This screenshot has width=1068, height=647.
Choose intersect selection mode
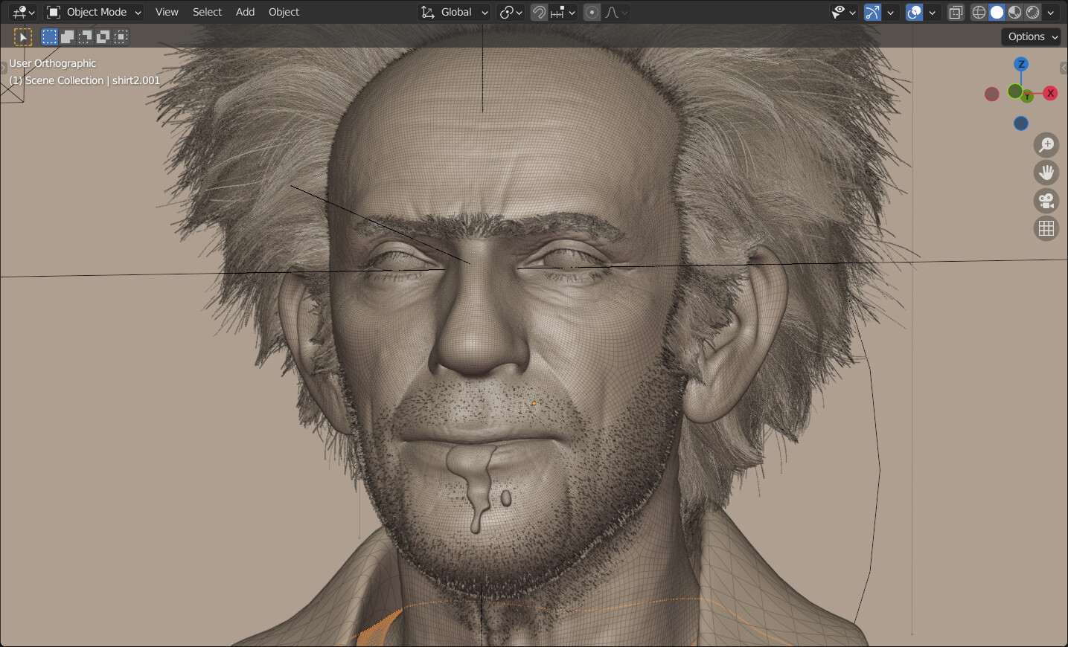click(x=121, y=36)
